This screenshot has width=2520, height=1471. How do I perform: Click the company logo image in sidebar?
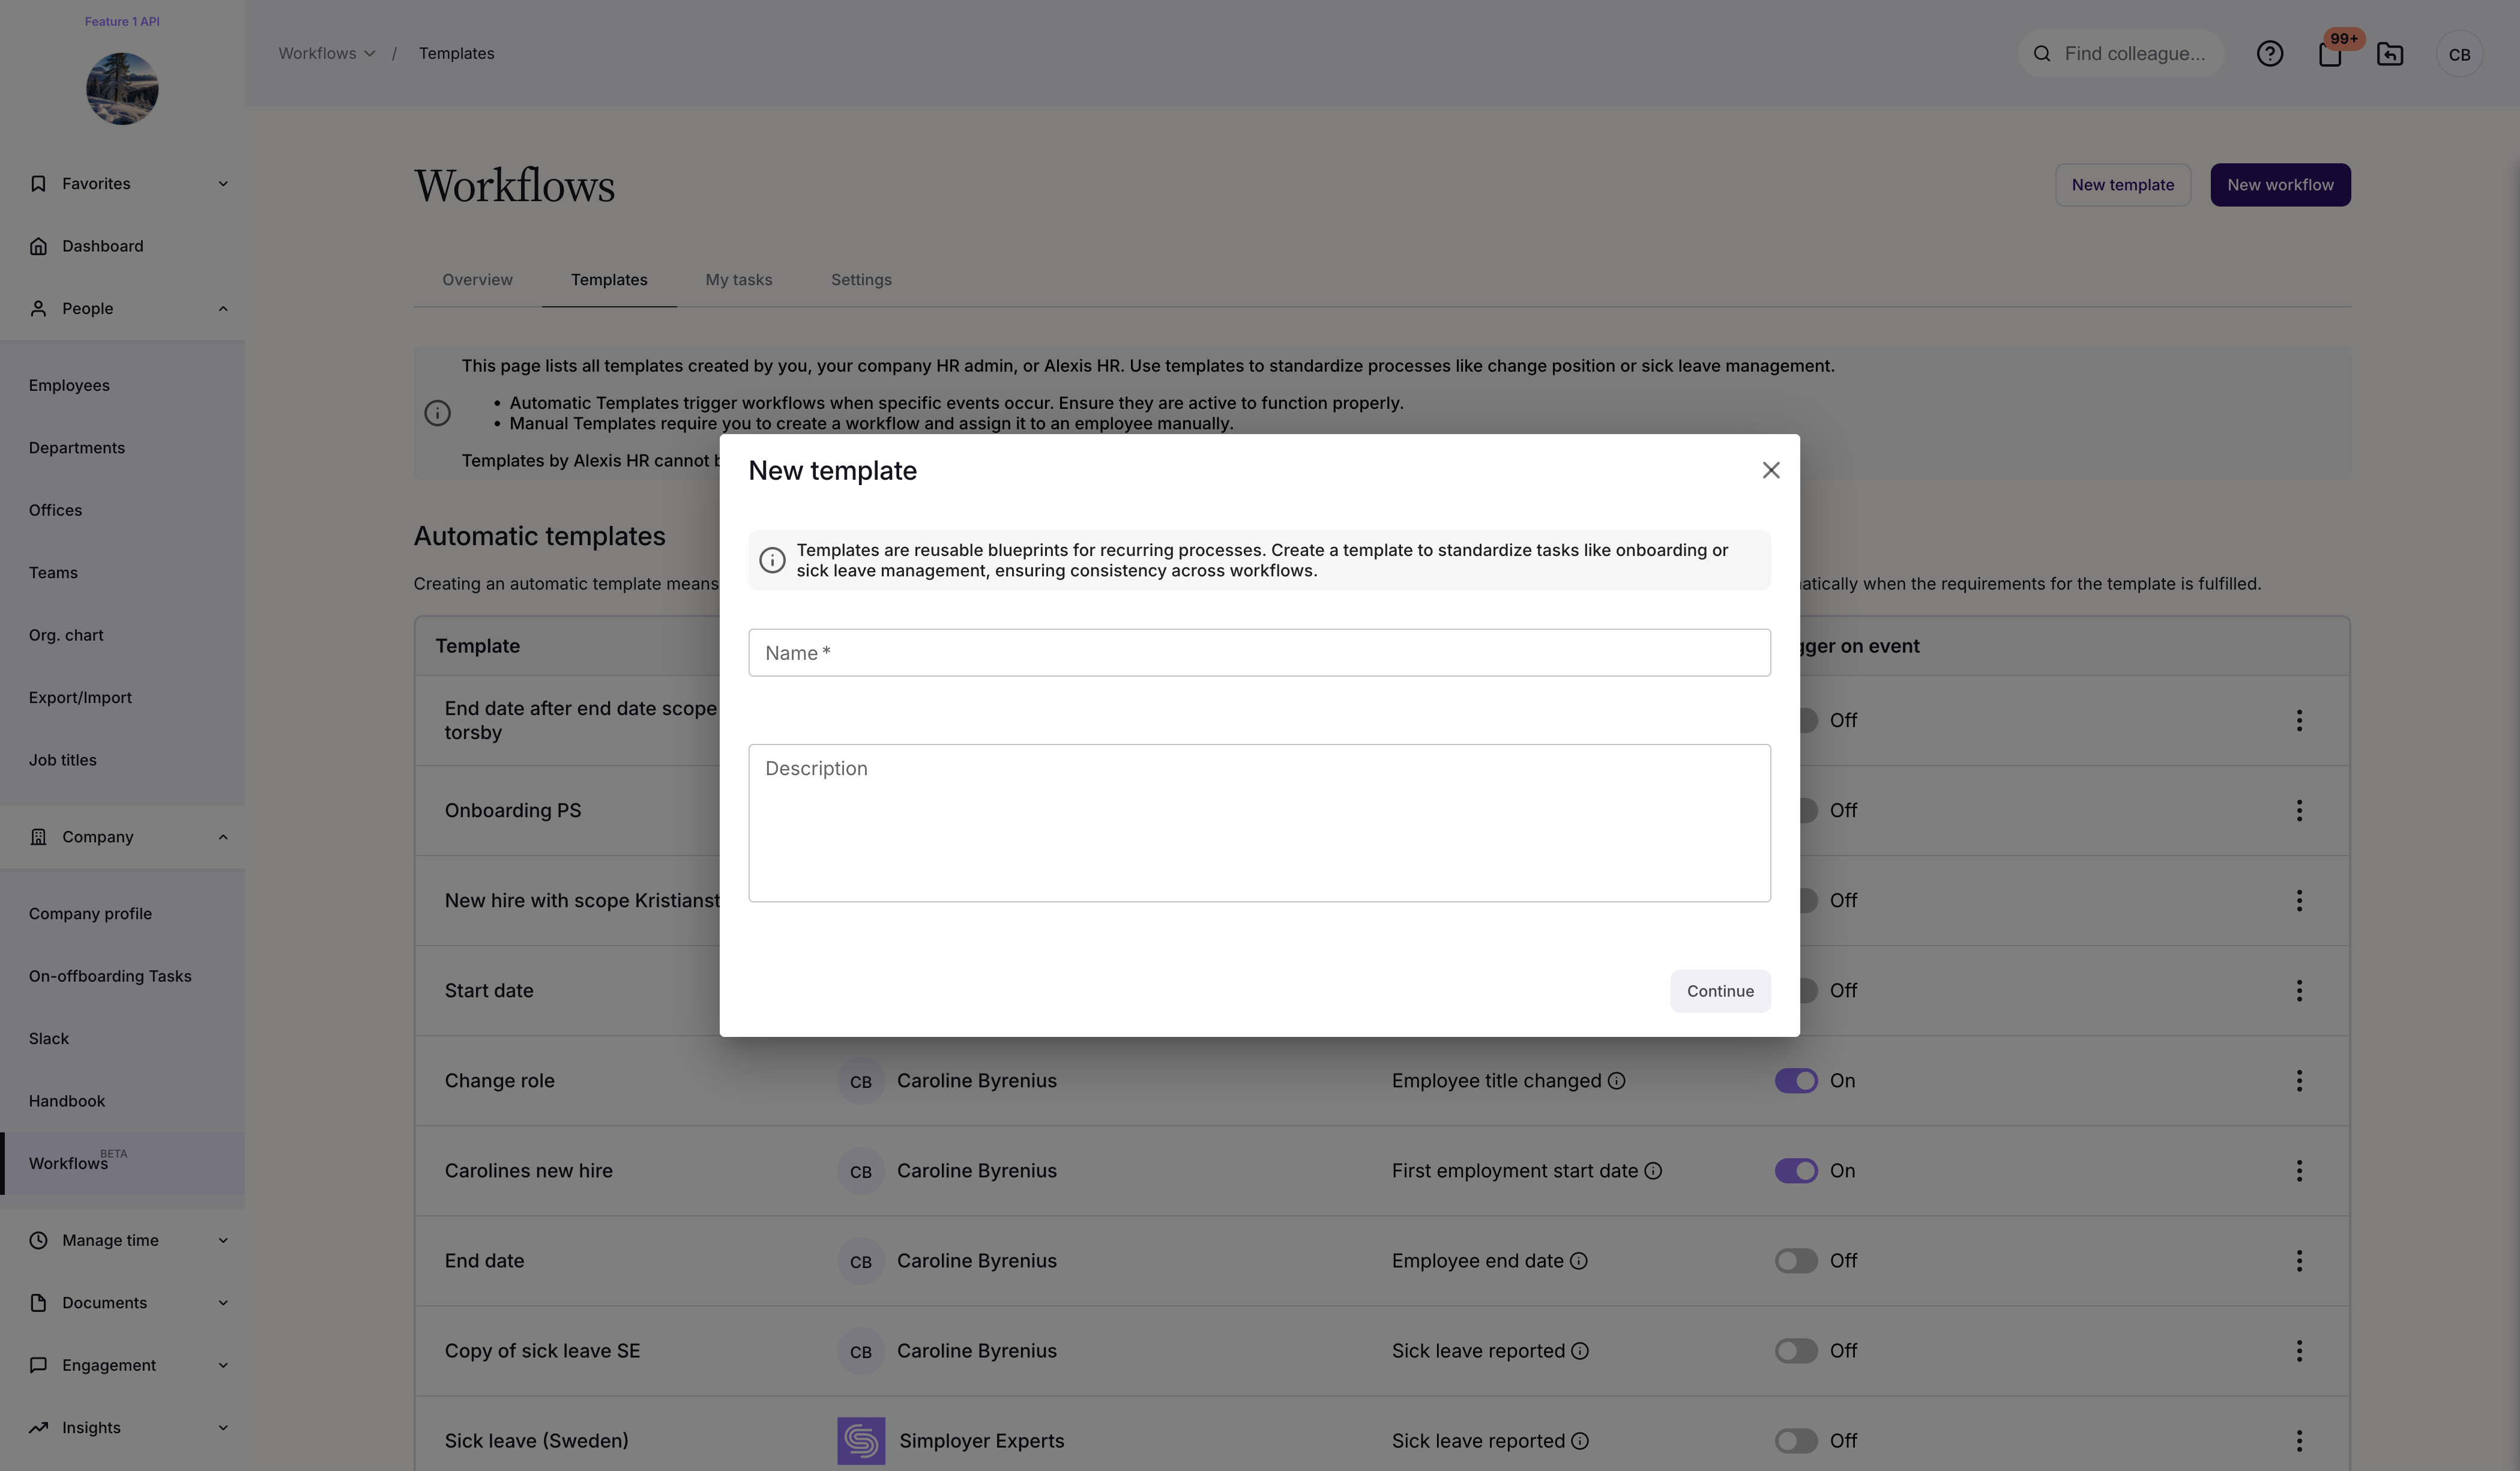tap(122, 89)
